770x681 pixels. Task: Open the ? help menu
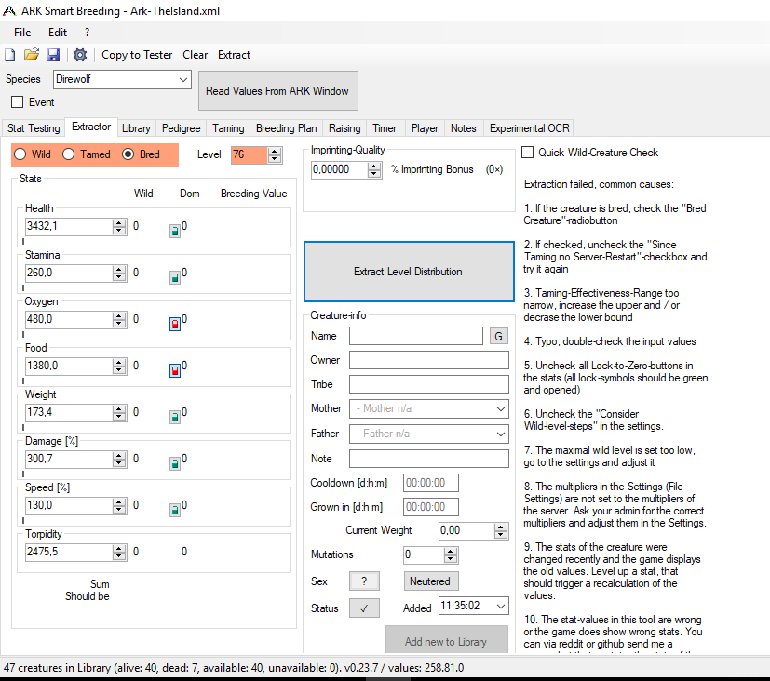click(87, 33)
